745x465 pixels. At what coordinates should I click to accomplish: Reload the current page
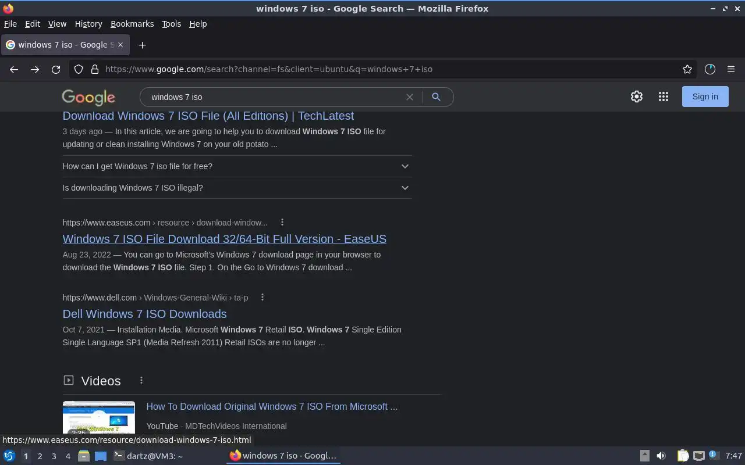(56, 69)
